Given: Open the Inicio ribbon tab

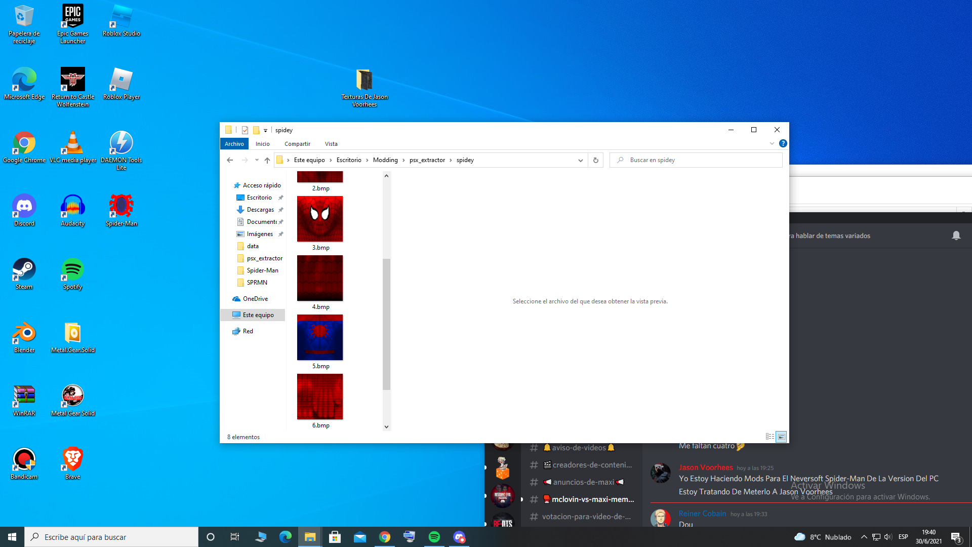Looking at the screenshot, I should pyautogui.click(x=262, y=144).
